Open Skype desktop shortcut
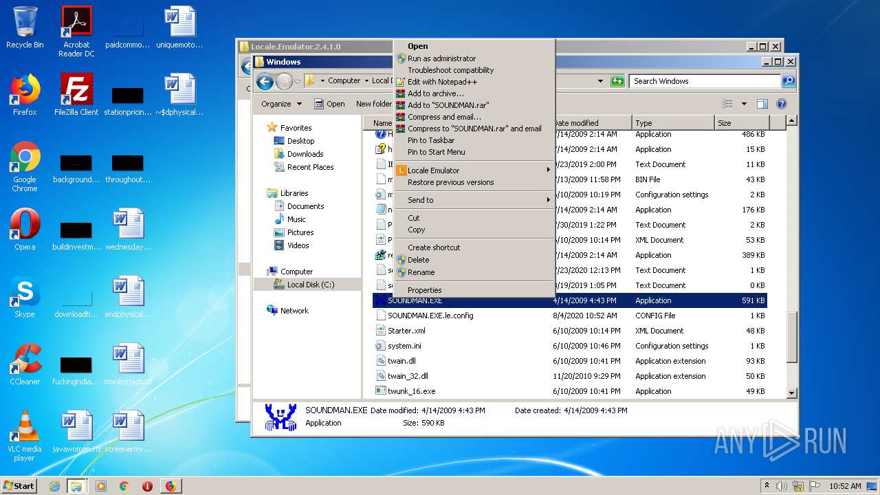 click(25, 297)
